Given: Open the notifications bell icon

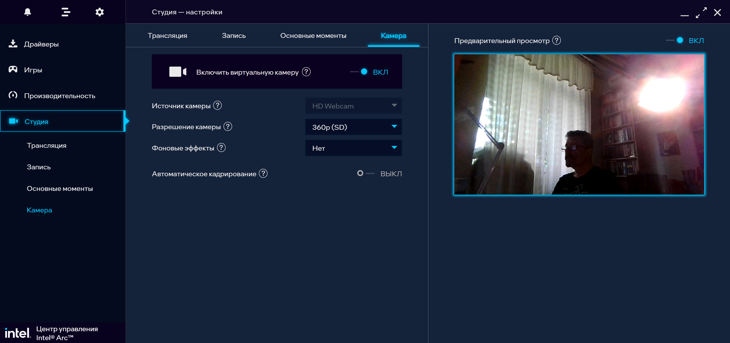Looking at the screenshot, I should [28, 12].
